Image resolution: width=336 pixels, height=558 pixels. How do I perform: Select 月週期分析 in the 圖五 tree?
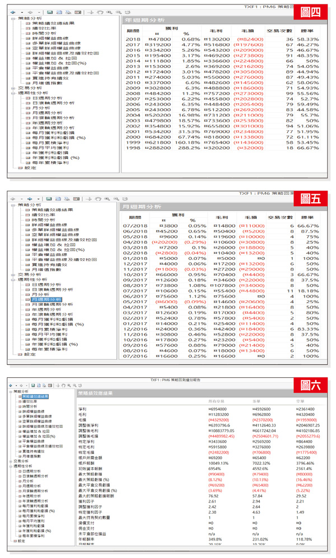[x=46, y=299]
